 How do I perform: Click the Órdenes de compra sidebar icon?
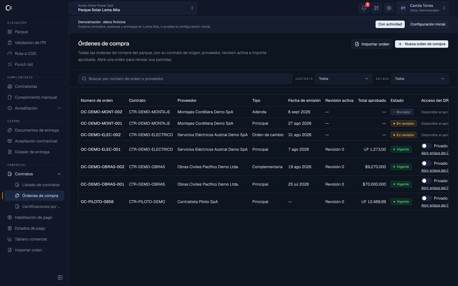click(17, 196)
